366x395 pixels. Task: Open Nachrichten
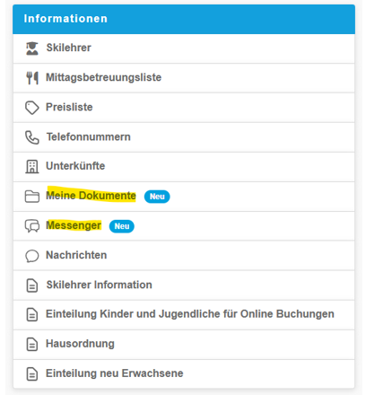[x=184, y=256]
